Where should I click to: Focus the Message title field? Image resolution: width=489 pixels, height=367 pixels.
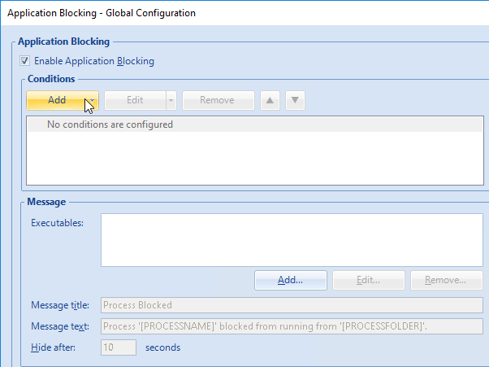pos(292,305)
